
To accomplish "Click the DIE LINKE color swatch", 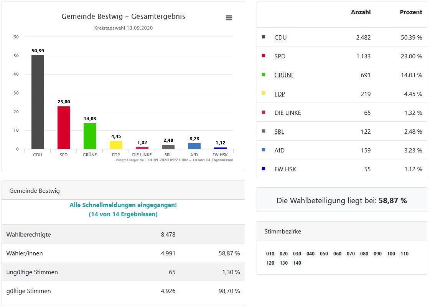I will (x=264, y=112).
